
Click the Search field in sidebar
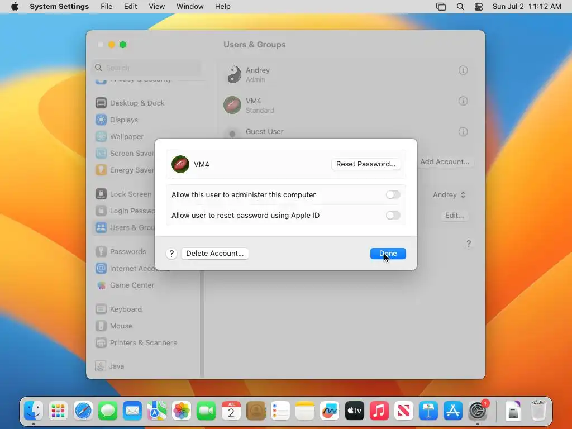click(x=146, y=68)
